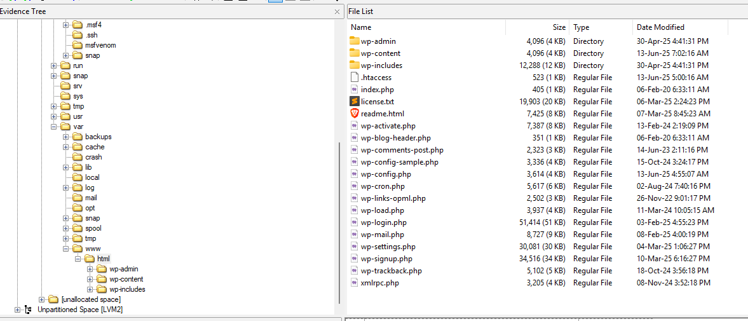Select the msfvenom folder icon

tap(78, 45)
